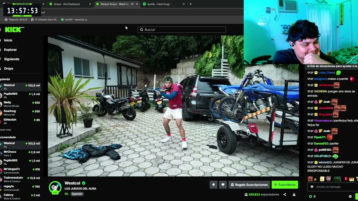Viewport: 358px width, 201px height.
Task: Click the IRL category under stream title
Action: (67, 194)
